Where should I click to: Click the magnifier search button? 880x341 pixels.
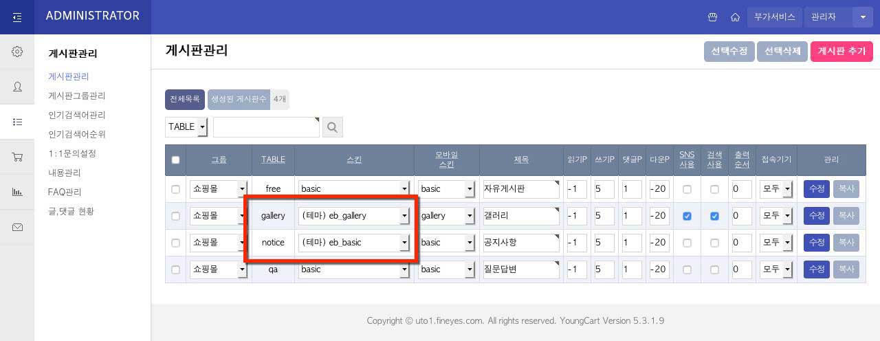[333, 127]
